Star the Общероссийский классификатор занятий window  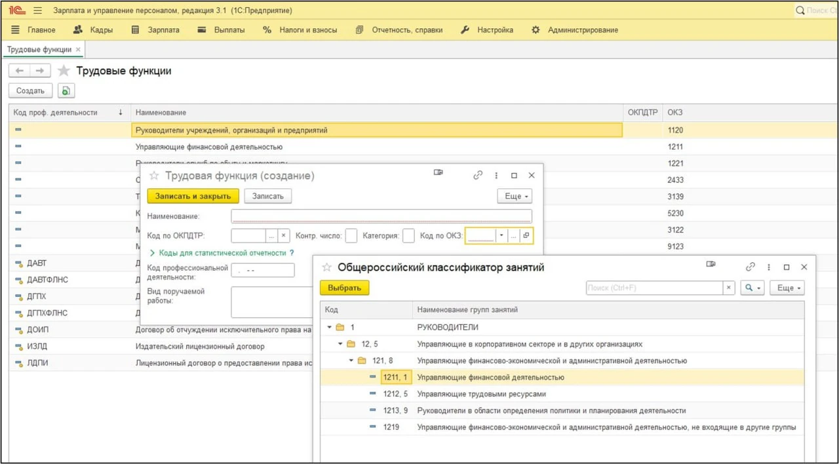pos(326,267)
